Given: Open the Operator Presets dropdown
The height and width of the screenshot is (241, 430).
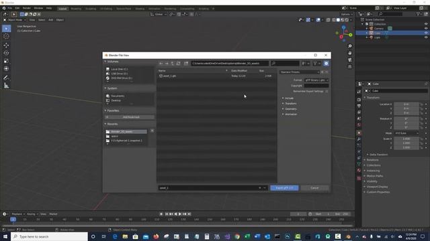Looking at the screenshot, I should click(300, 72).
